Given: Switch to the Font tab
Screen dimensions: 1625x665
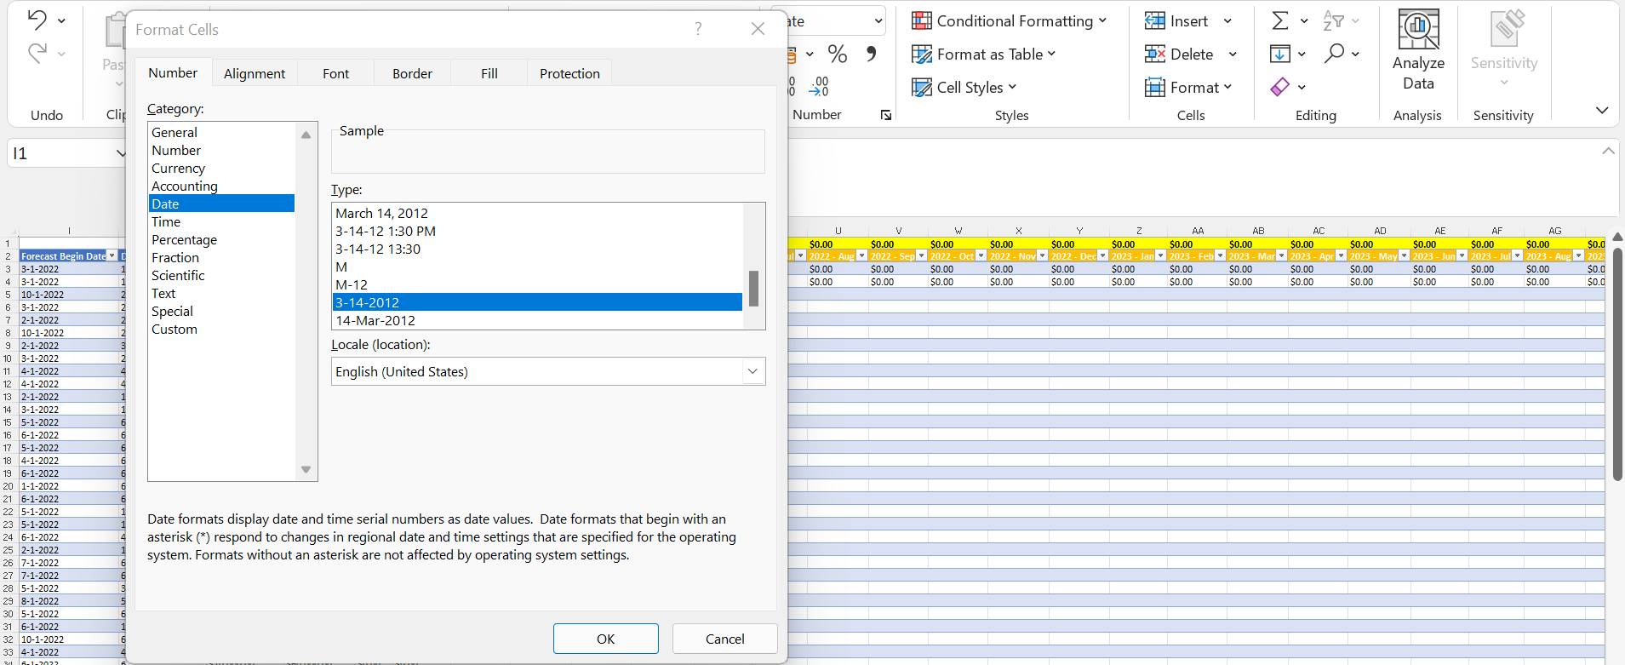Looking at the screenshot, I should click(x=336, y=74).
